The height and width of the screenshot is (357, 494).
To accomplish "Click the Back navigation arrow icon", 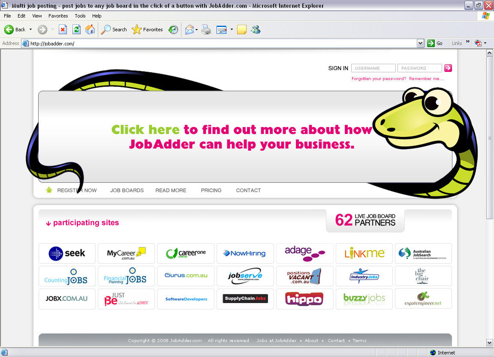I will click(x=9, y=30).
